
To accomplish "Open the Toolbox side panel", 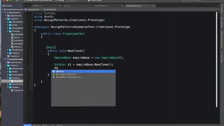I will [222, 9].
